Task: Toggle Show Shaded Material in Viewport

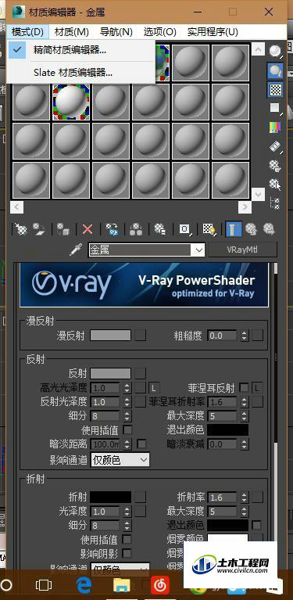Action: [x=209, y=229]
